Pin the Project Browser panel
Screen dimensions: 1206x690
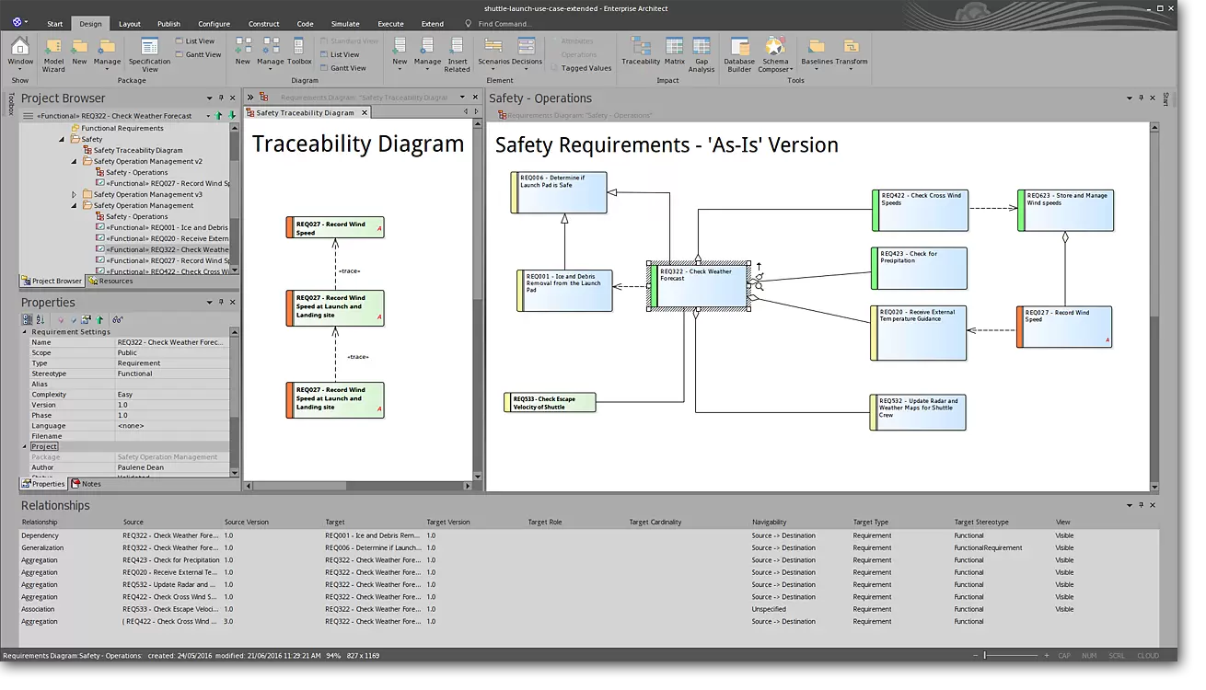coord(221,98)
